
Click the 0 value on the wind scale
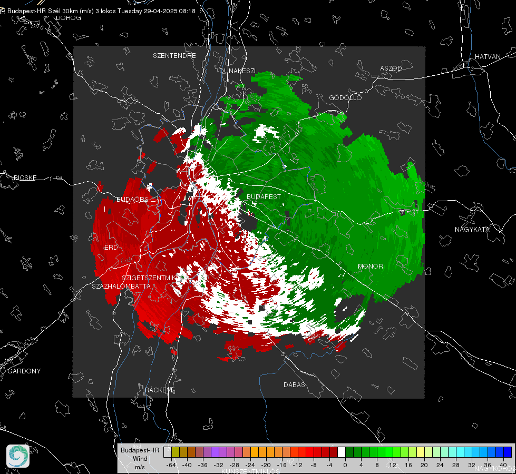pyautogui.click(x=345, y=465)
